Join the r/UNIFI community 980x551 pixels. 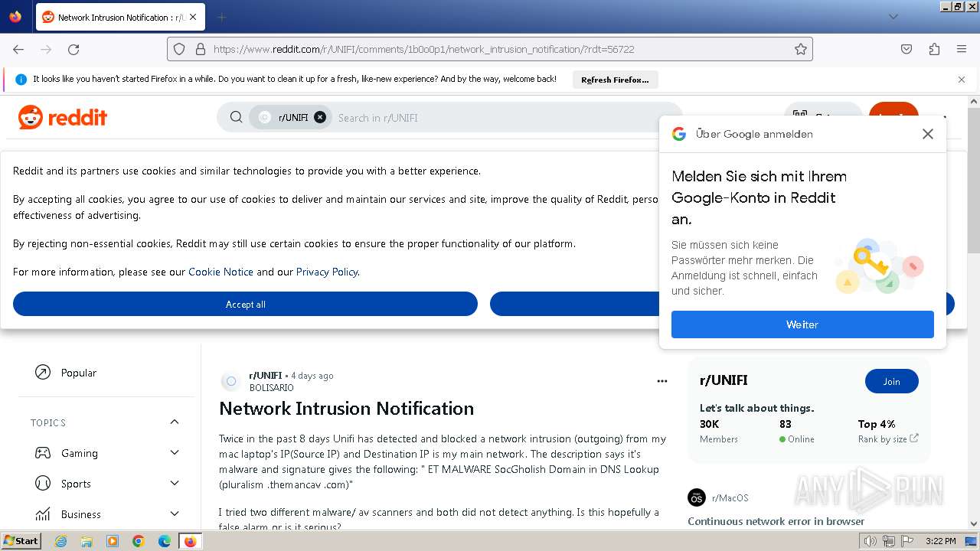[x=891, y=381]
